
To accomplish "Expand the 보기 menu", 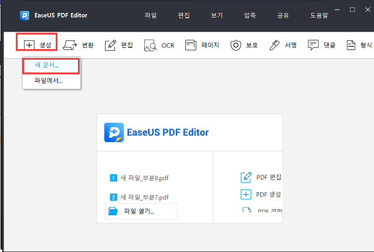I will point(217,15).
